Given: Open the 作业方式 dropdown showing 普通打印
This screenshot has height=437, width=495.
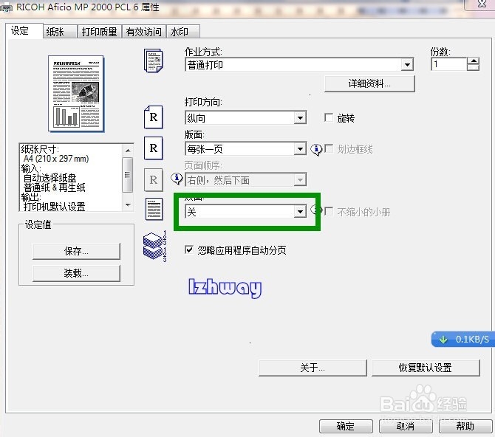Looking at the screenshot, I should coord(299,65).
